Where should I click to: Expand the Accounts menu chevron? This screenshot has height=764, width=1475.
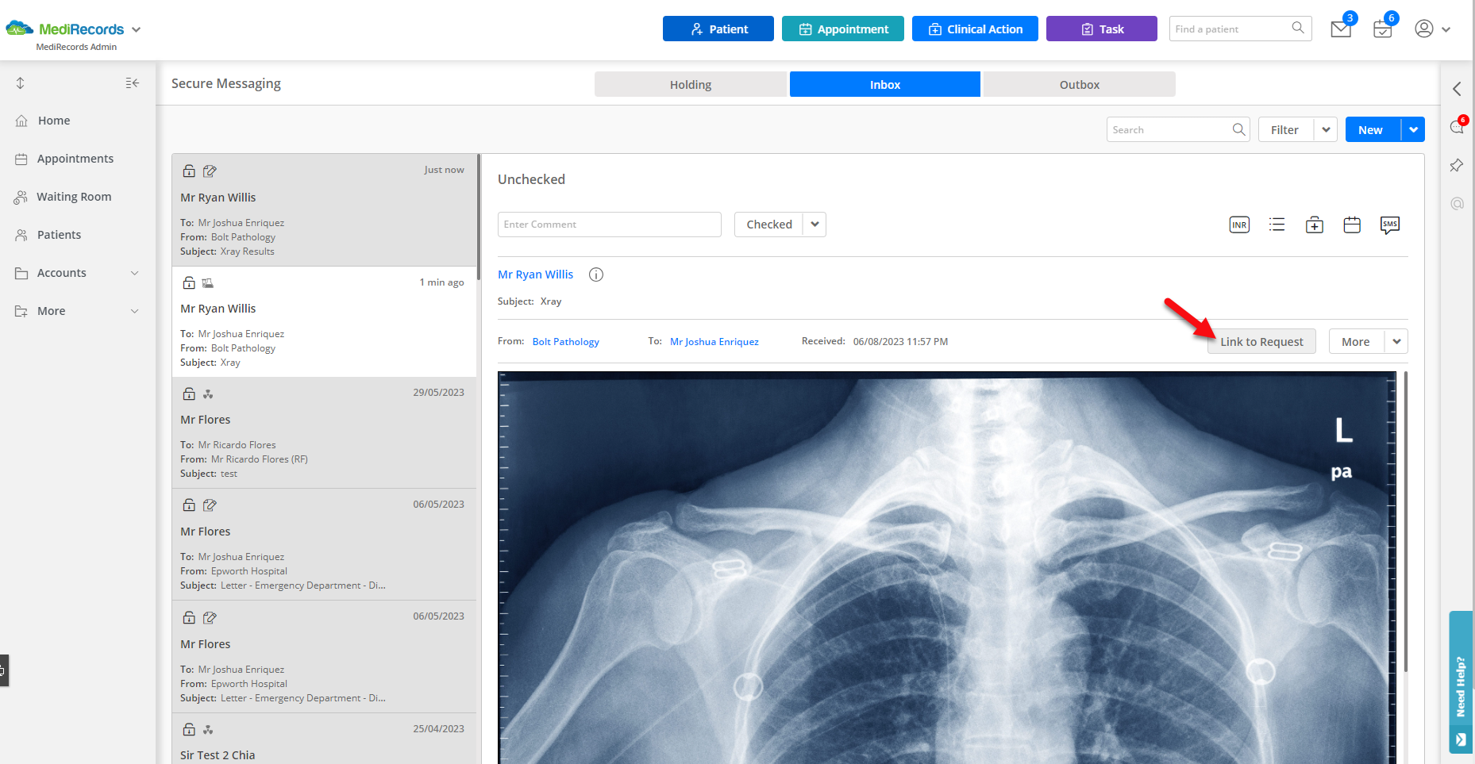[134, 273]
